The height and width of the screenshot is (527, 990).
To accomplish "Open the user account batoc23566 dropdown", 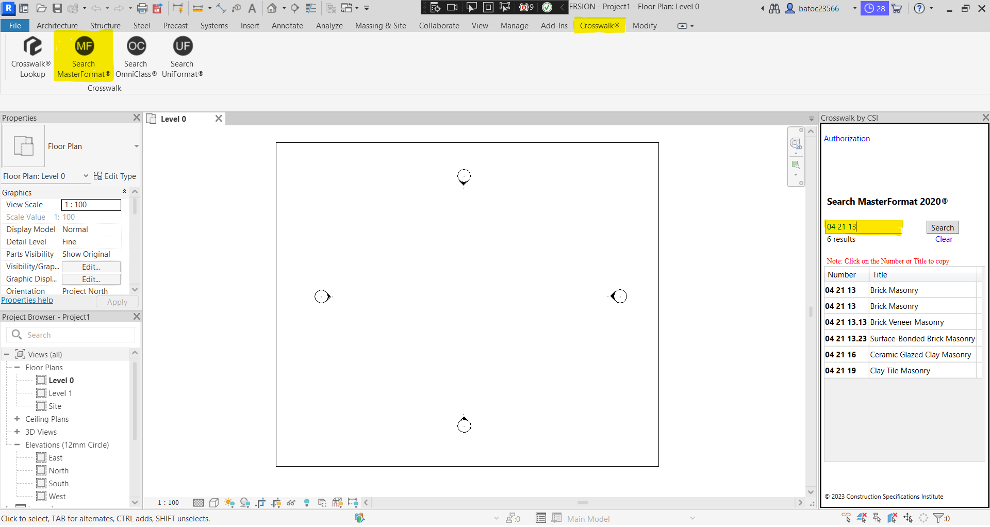I will 854,8.
